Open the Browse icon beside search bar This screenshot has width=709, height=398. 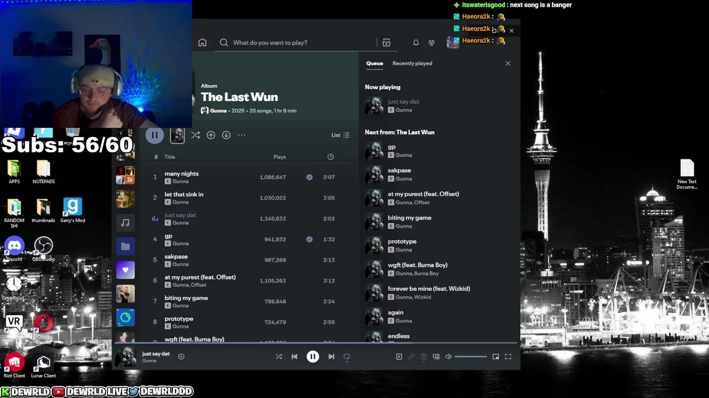click(x=386, y=43)
